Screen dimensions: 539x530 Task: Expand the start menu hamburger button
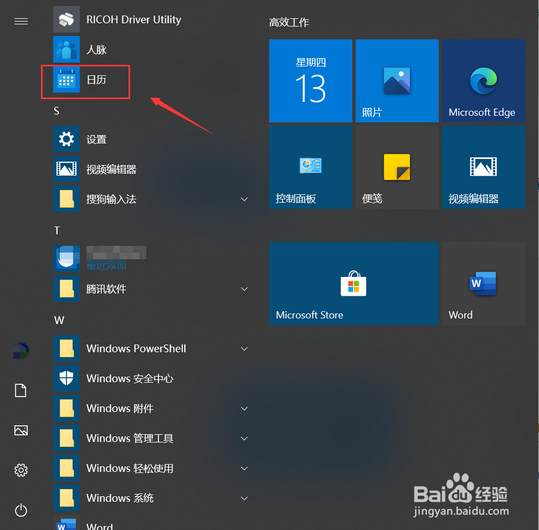(21, 22)
